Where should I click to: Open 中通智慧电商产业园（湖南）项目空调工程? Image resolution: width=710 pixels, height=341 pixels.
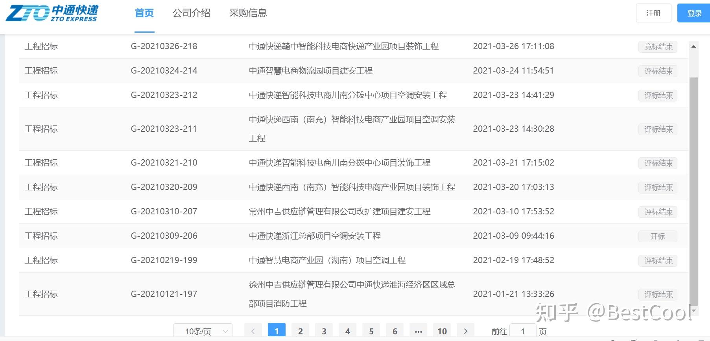327,260
